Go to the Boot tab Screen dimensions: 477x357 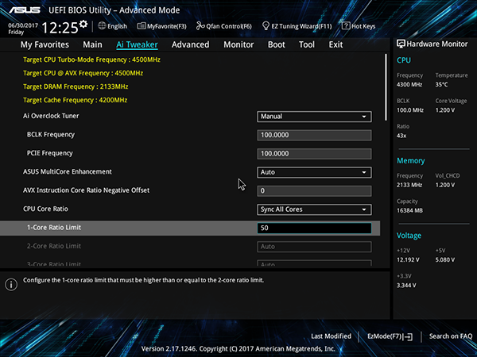tap(276, 44)
